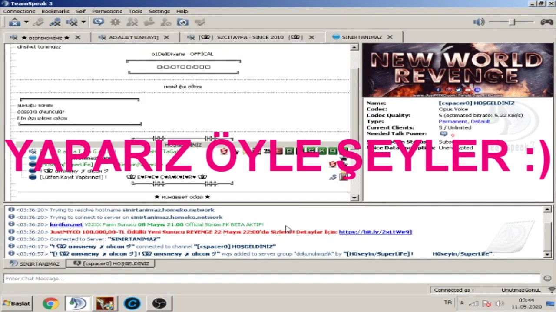The width and height of the screenshot is (556, 312).
Task: Close the S2CITAYFA server tab
Action: (311, 37)
